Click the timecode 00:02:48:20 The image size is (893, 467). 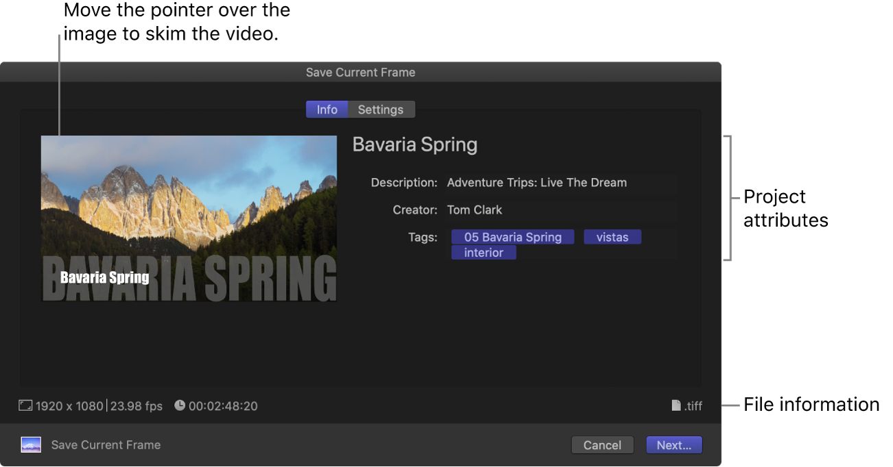(223, 405)
